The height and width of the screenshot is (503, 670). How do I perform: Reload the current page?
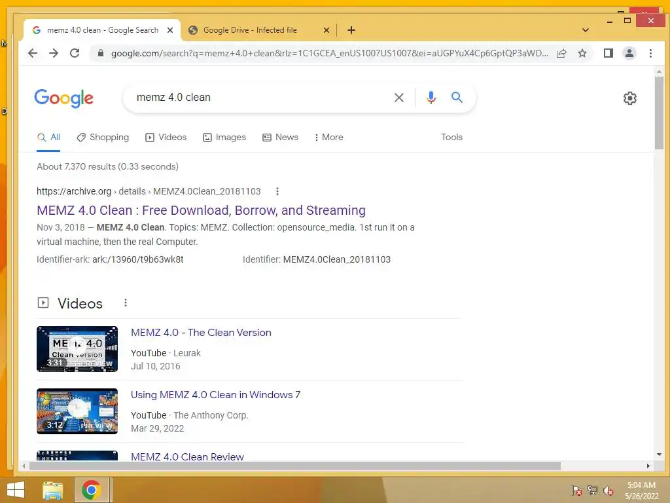75,53
